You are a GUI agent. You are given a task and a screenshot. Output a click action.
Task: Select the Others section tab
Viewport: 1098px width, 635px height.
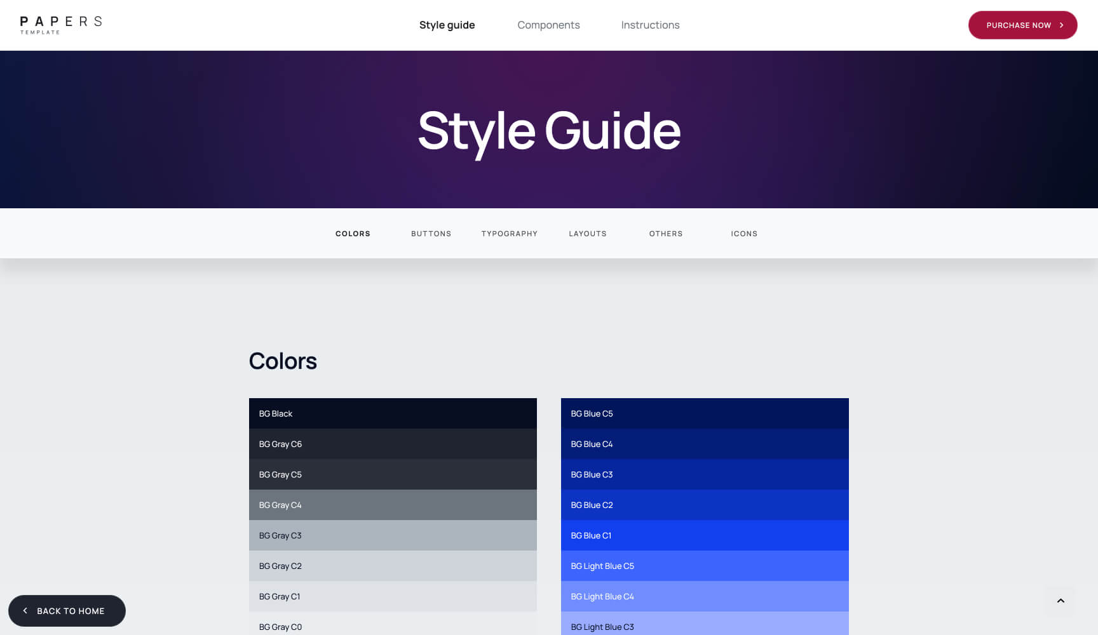tap(666, 234)
